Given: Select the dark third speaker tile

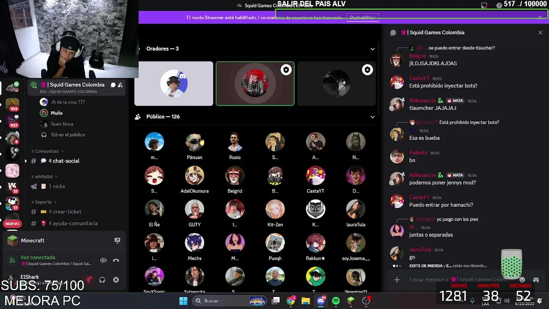Looking at the screenshot, I should [337, 84].
